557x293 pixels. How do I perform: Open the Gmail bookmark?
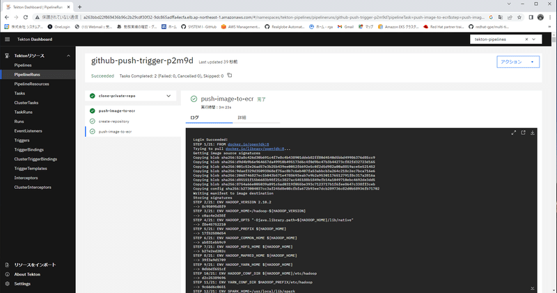pos(345,26)
